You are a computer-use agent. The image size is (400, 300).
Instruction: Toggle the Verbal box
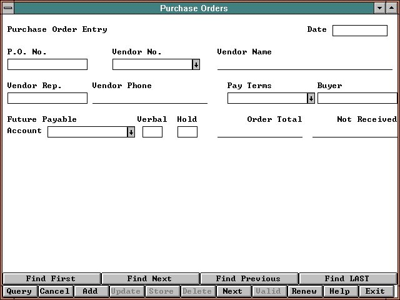pyautogui.click(x=152, y=132)
